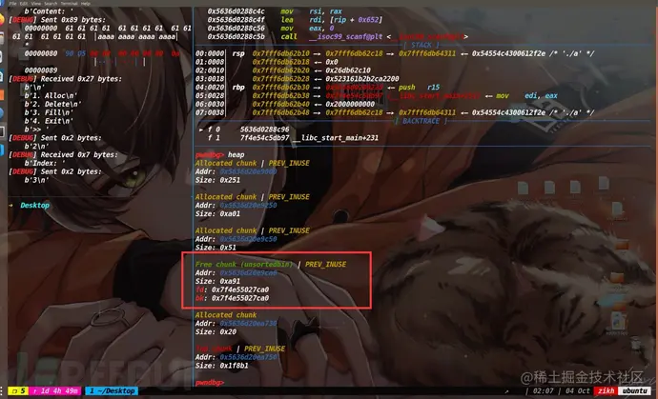Click the 'Top chunk' label

(214, 349)
